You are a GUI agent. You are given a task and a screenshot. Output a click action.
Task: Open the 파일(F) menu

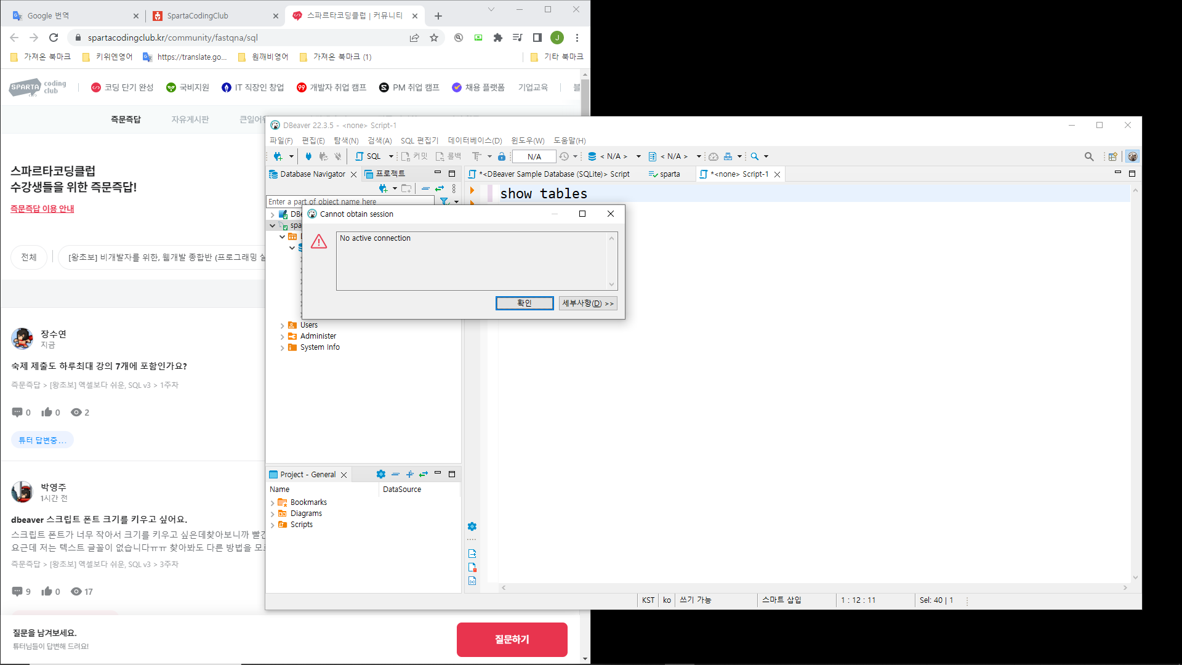[281, 141]
